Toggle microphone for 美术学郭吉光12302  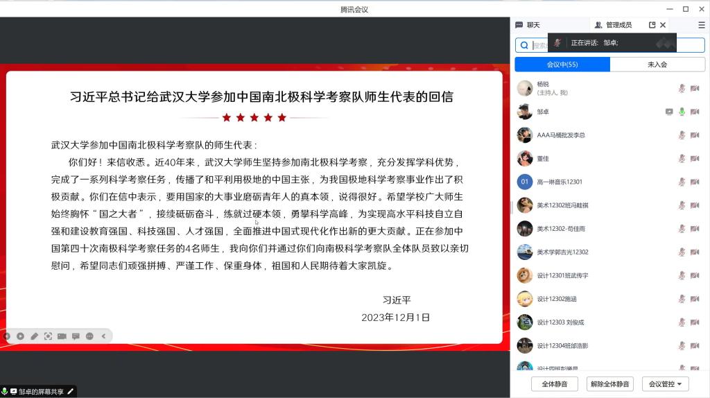click(x=682, y=252)
